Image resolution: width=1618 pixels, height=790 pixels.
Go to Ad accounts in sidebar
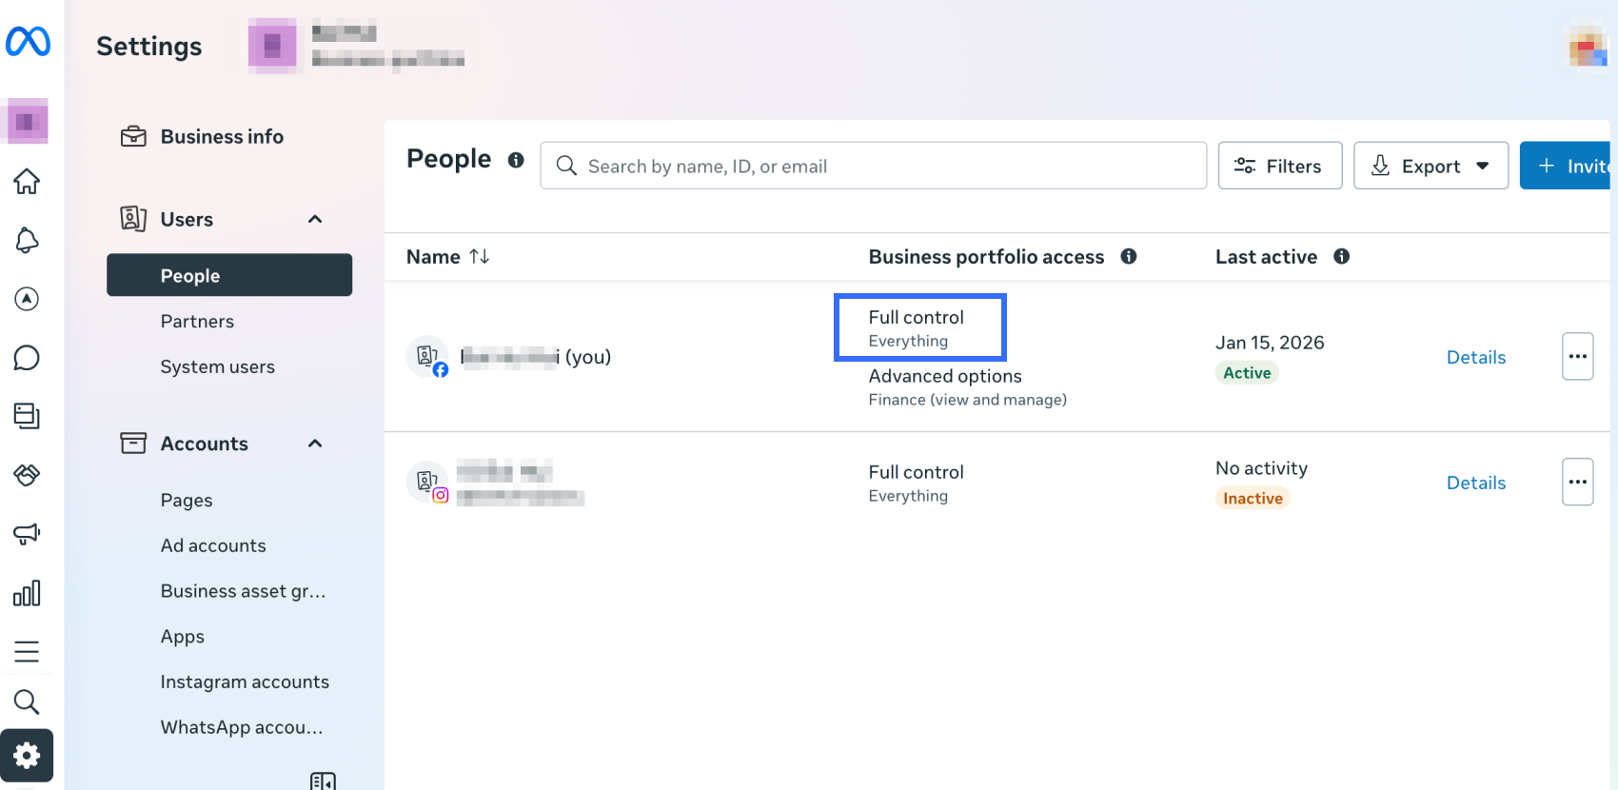[213, 546]
